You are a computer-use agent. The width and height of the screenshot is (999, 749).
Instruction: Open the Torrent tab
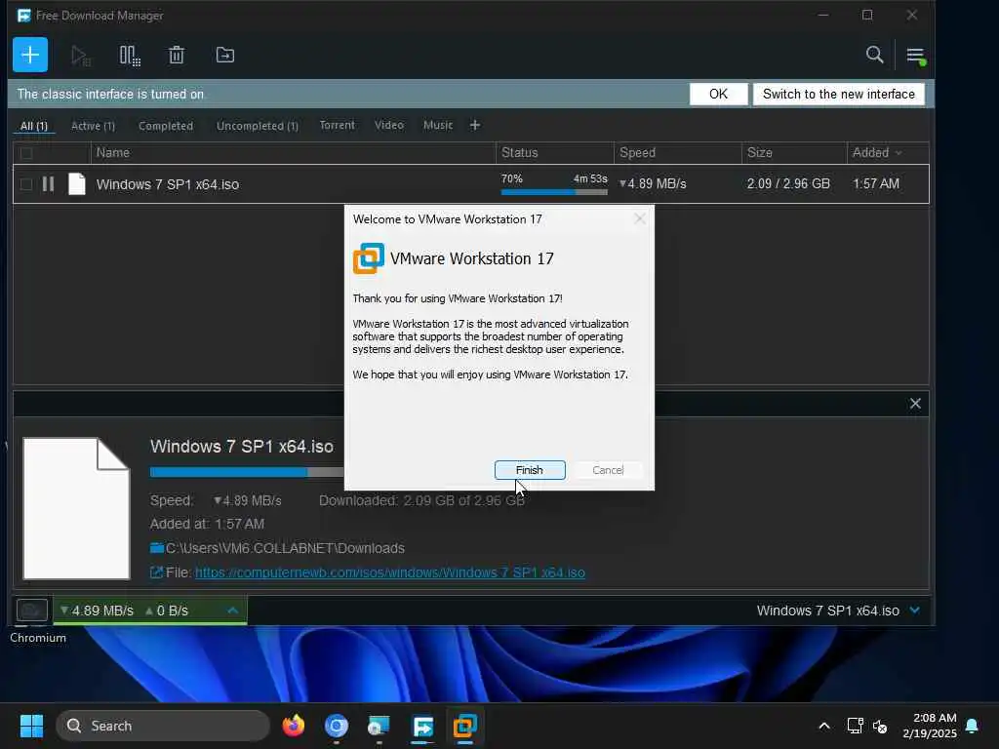tap(337, 126)
